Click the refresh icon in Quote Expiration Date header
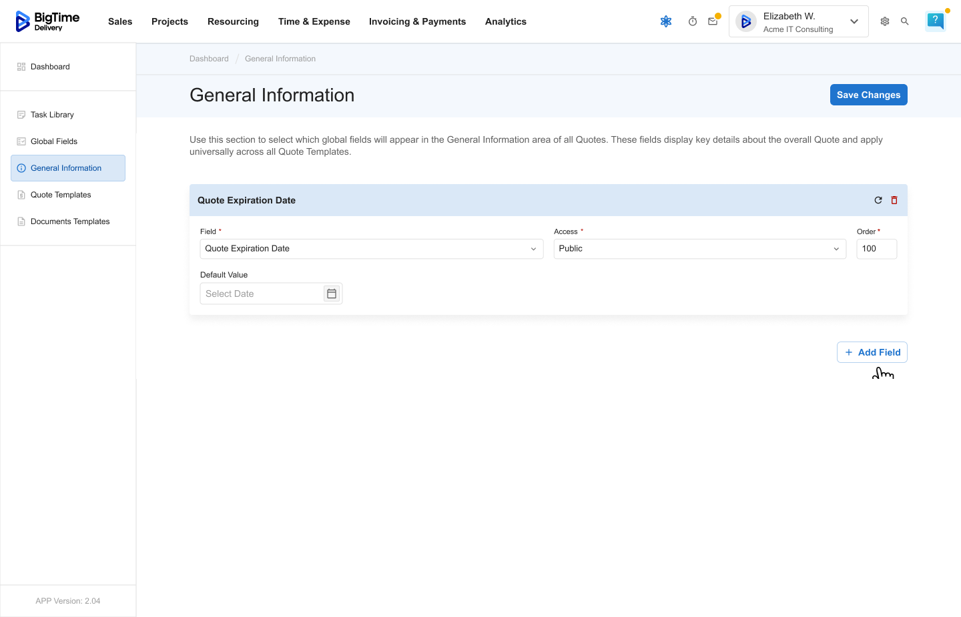Viewport: 961px width, 617px height. (x=878, y=200)
